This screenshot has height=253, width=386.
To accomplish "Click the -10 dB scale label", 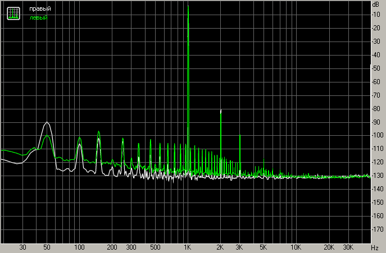I will [x=376, y=15].
